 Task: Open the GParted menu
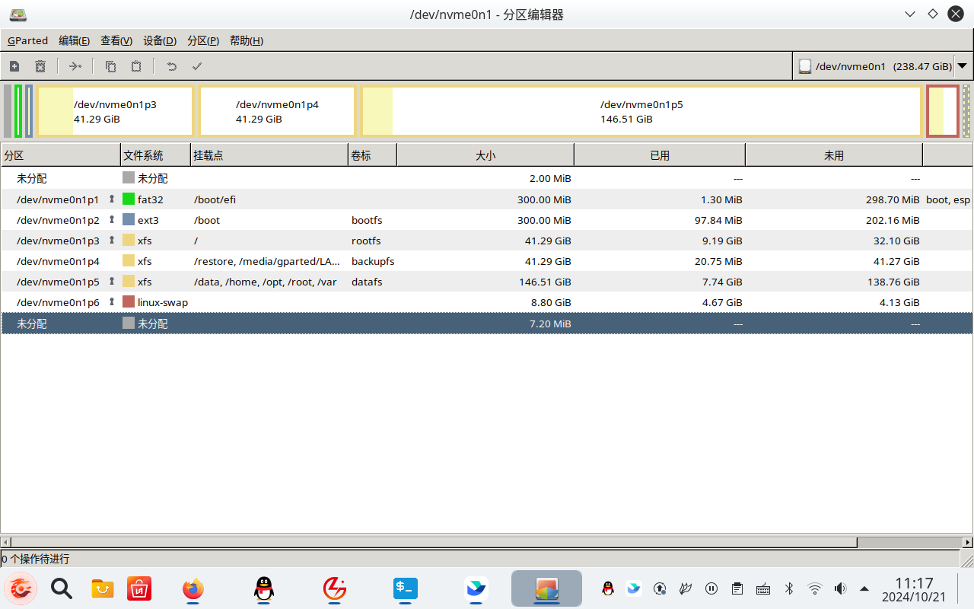point(28,40)
